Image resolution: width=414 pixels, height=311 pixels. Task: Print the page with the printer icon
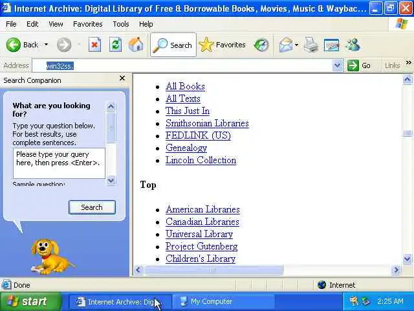click(311, 45)
